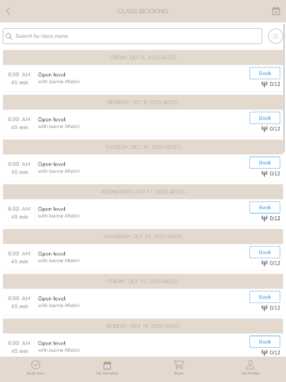This screenshot has width=286, height=382.
Task: Click the attendees icon for Oct 11 class
Action: (265, 218)
